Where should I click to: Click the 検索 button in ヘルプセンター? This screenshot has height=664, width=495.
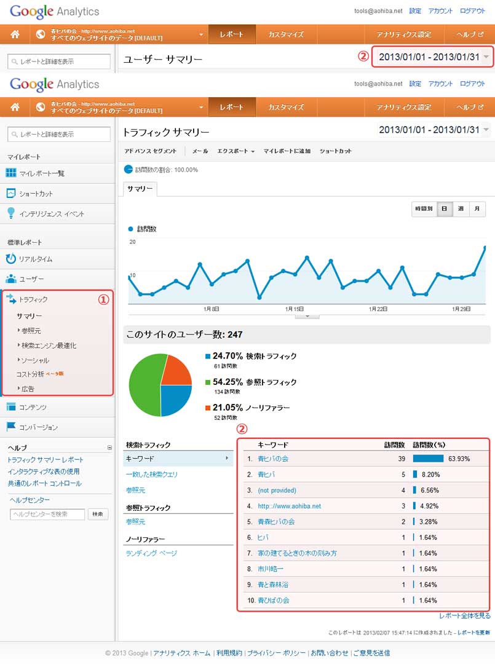[x=98, y=514]
